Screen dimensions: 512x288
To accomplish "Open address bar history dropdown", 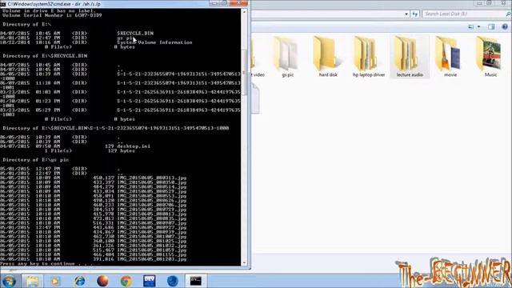I will 406,14.
